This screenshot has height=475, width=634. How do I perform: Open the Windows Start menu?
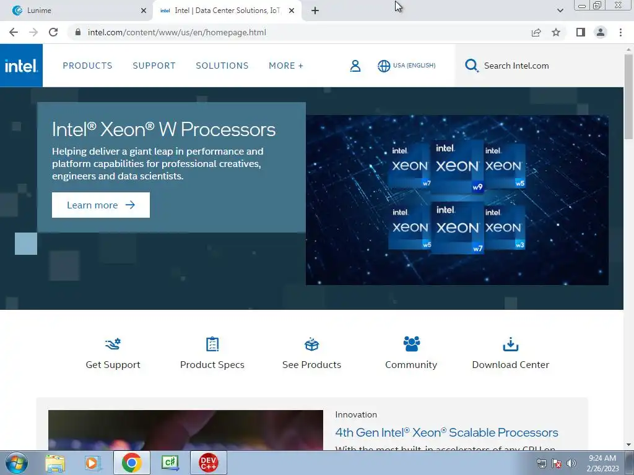pyautogui.click(x=17, y=463)
